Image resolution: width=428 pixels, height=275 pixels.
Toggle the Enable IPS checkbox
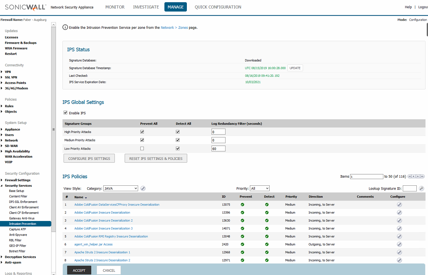66,113
